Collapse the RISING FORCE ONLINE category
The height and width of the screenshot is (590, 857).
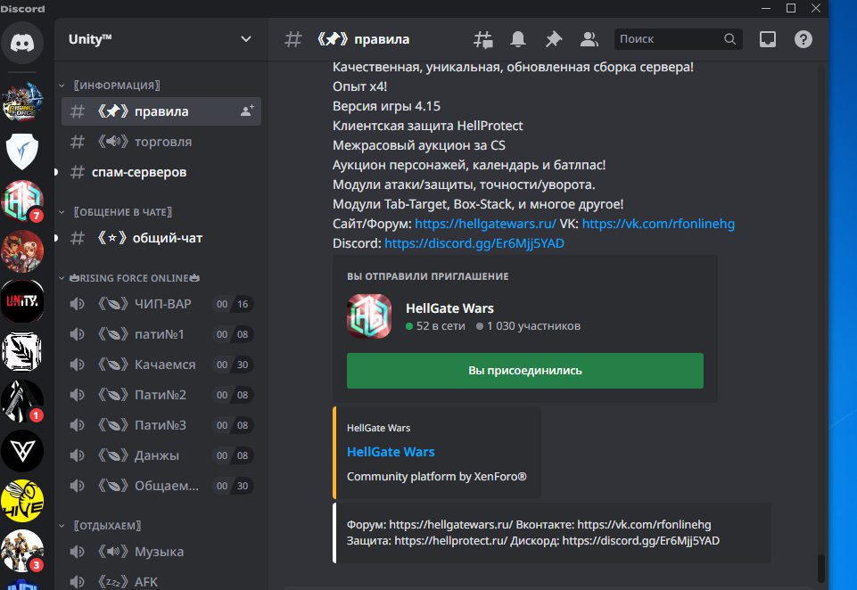click(x=135, y=278)
